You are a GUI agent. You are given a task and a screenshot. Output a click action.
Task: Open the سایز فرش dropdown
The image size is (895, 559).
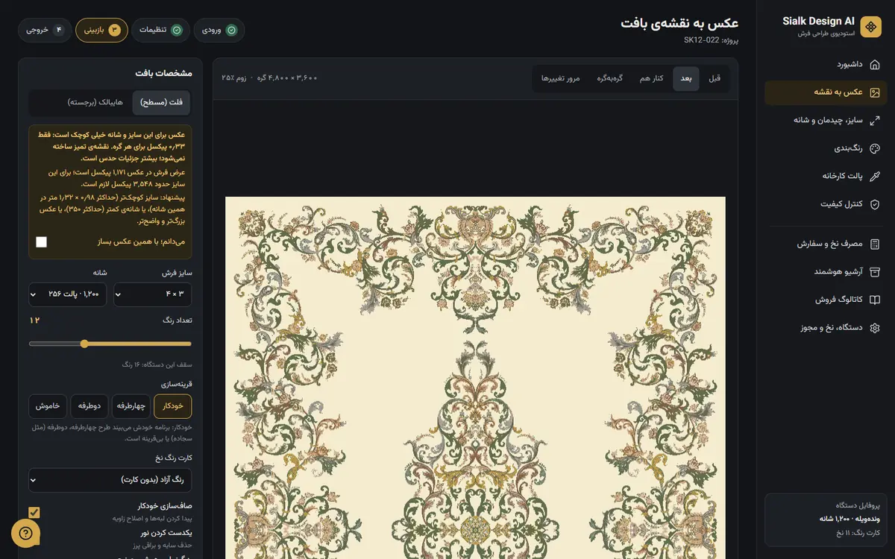pos(153,294)
